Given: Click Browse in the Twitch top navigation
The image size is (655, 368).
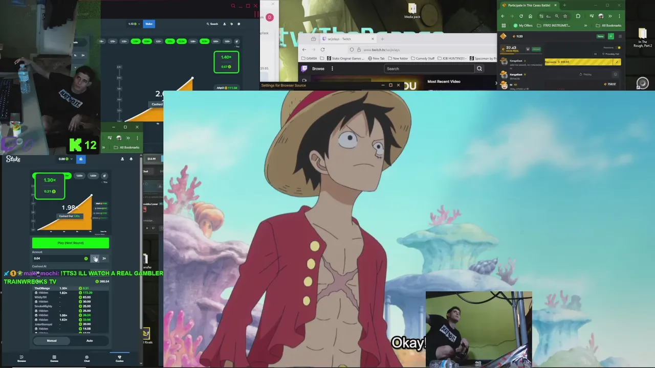Looking at the screenshot, I should click(x=318, y=68).
